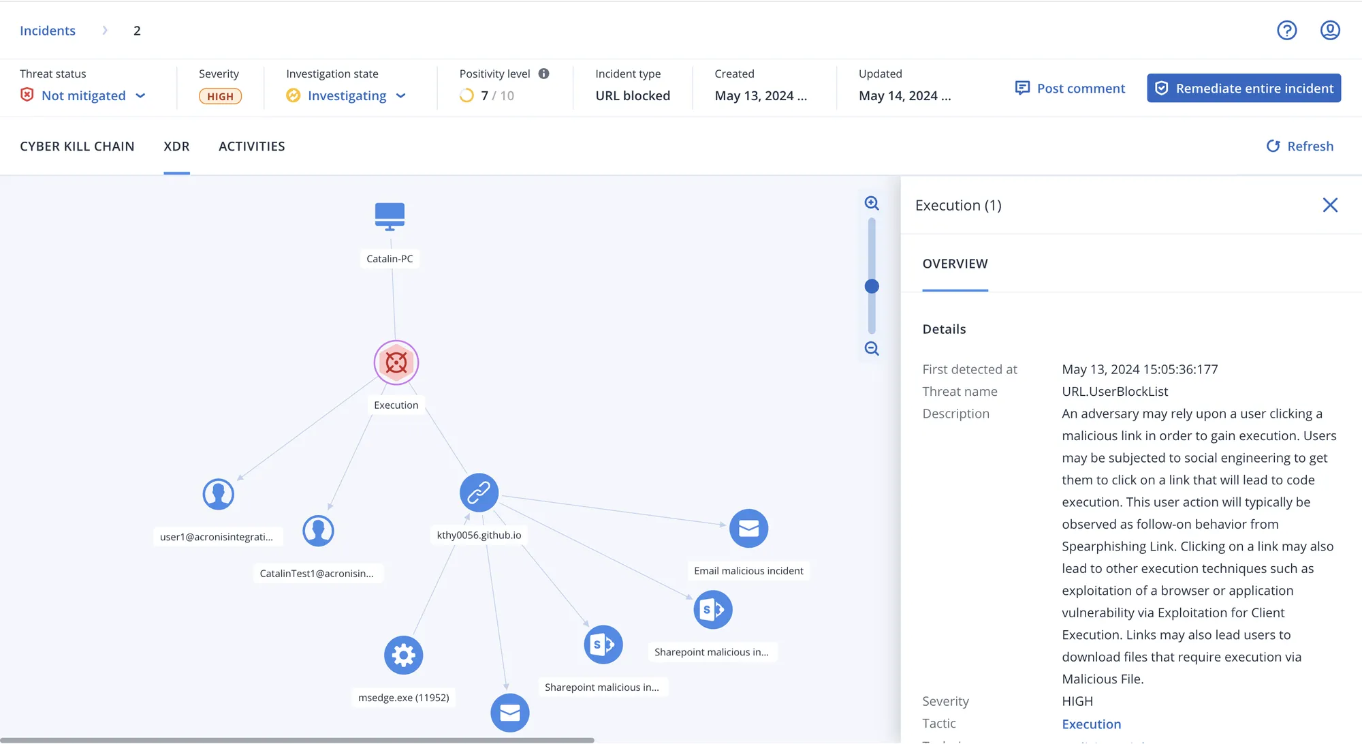The image size is (1362, 744).
Task: Click Remediate entire incident button
Action: 1244,88
